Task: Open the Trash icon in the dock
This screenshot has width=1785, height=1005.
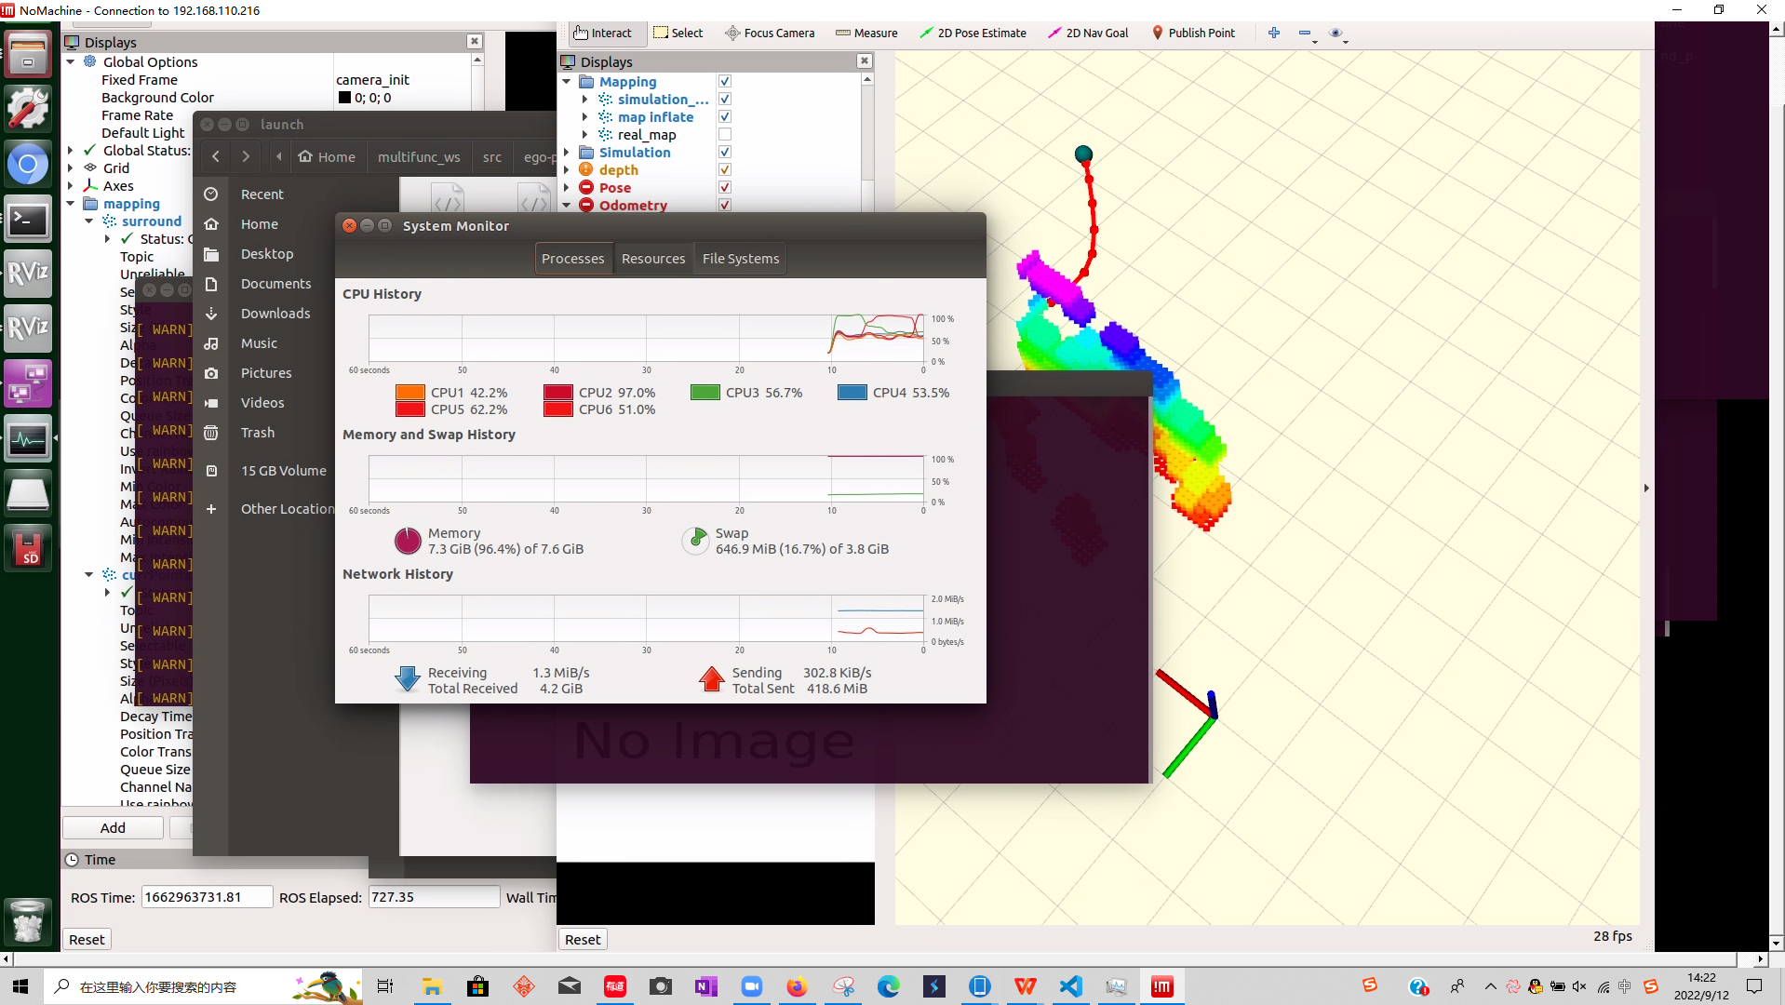Action: tap(28, 921)
